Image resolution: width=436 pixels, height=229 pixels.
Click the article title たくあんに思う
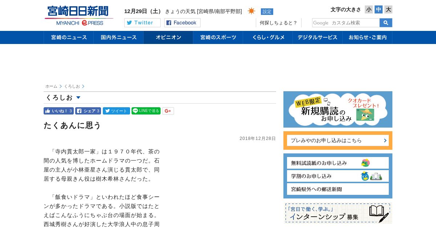point(72,125)
